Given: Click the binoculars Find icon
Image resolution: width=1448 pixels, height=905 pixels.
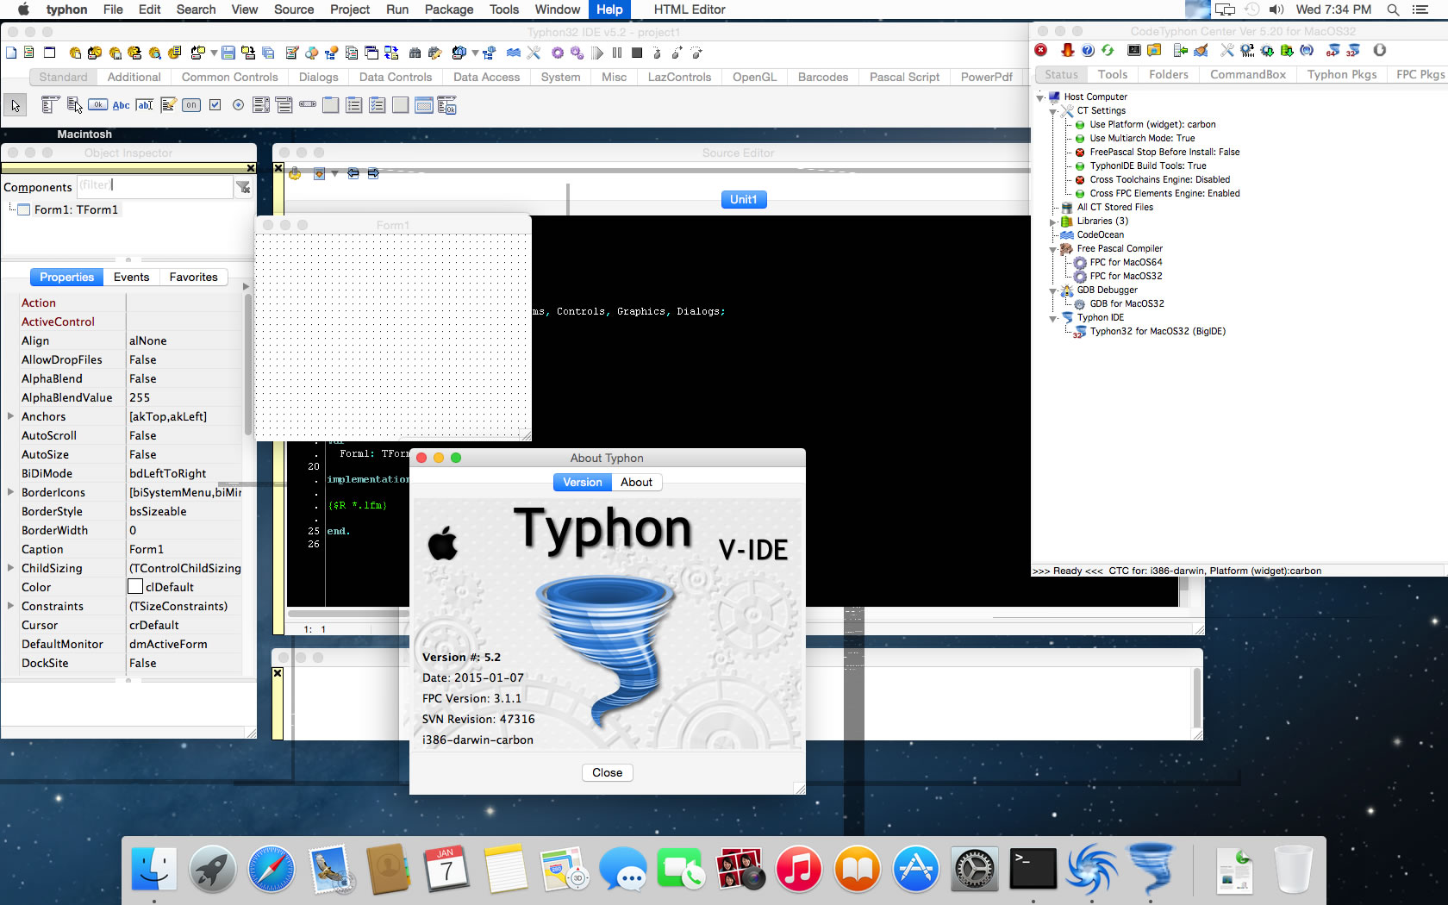Looking at the screenshot, I should click(x=415, y=53).
